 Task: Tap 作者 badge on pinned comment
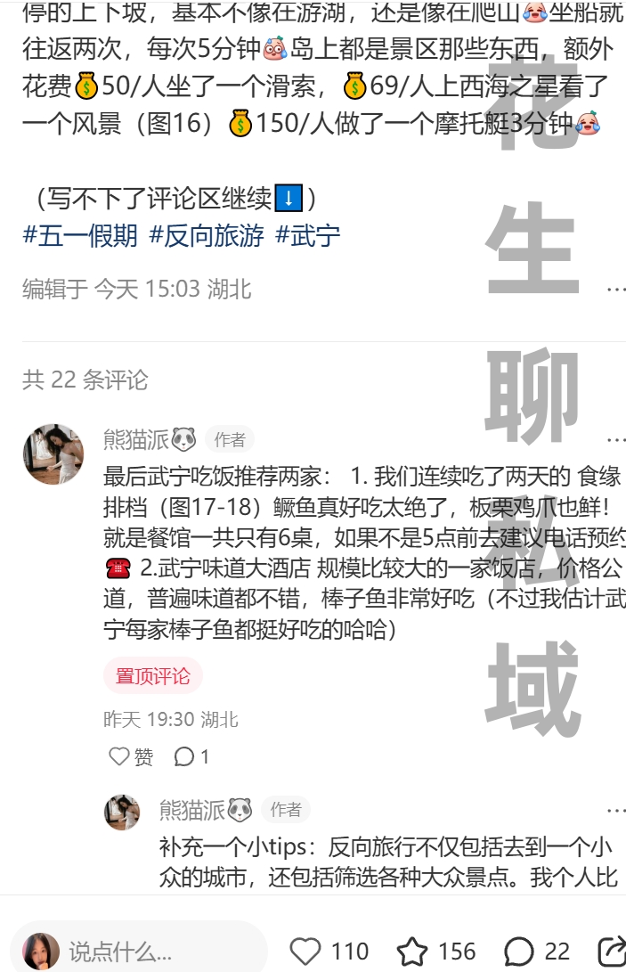tap(230, 440)
